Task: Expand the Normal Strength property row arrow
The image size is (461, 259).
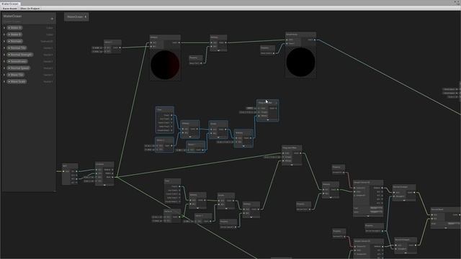Action: [4, 55]
